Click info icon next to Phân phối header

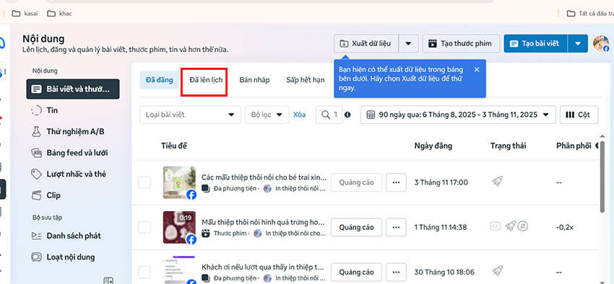(597, 146)
